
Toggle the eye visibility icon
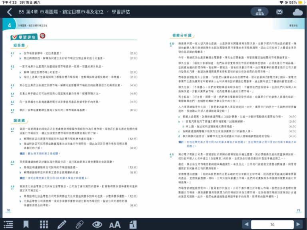tap(97, 224)
